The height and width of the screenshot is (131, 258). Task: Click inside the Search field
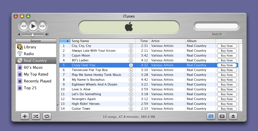pyautogui.click(x=217, y=26)
